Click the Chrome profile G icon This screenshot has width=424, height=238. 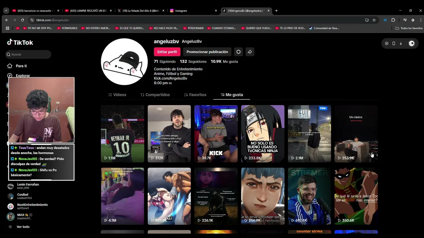click(x=413, y=20)
